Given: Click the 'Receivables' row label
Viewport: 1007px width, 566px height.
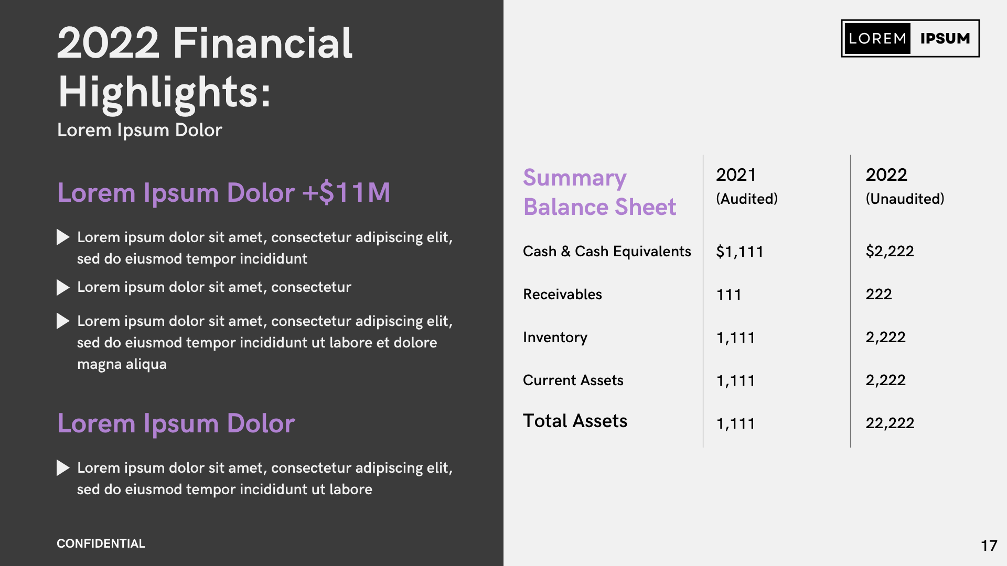Looking at the screenshot, I should (562, 295).
